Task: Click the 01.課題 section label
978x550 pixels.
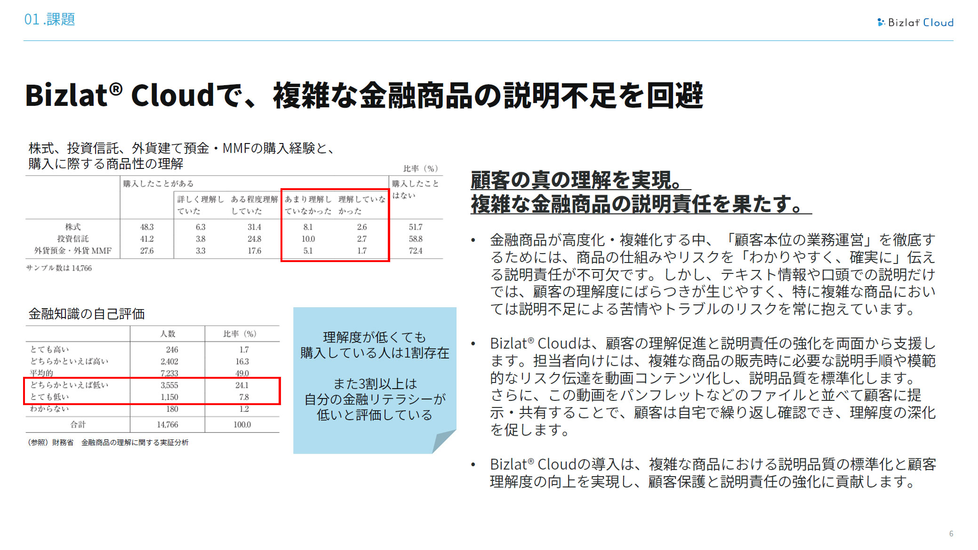Action: tap(49, 19)
